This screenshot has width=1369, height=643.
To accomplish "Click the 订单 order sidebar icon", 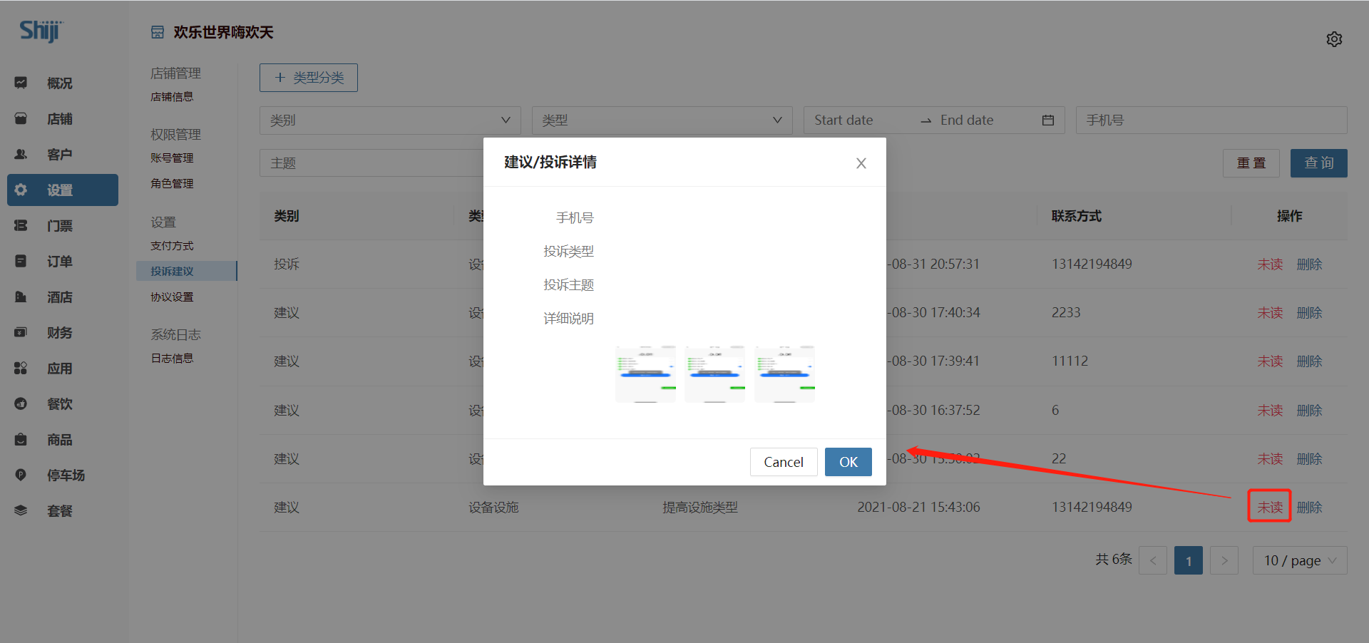I will click(x=21, y=261).
